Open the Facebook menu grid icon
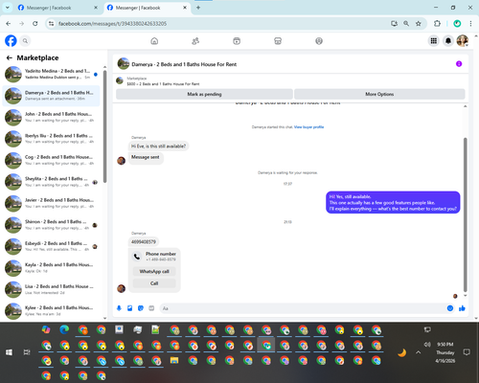Image resolution: width=479 pixels, height=383 pixels. pyautogui.click(x=434, y=41)
